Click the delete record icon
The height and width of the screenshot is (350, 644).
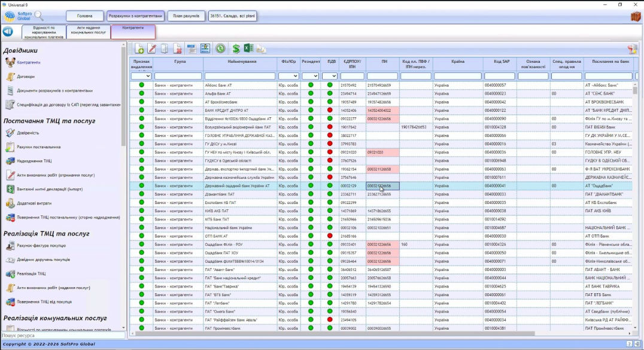tap(177, 48)
